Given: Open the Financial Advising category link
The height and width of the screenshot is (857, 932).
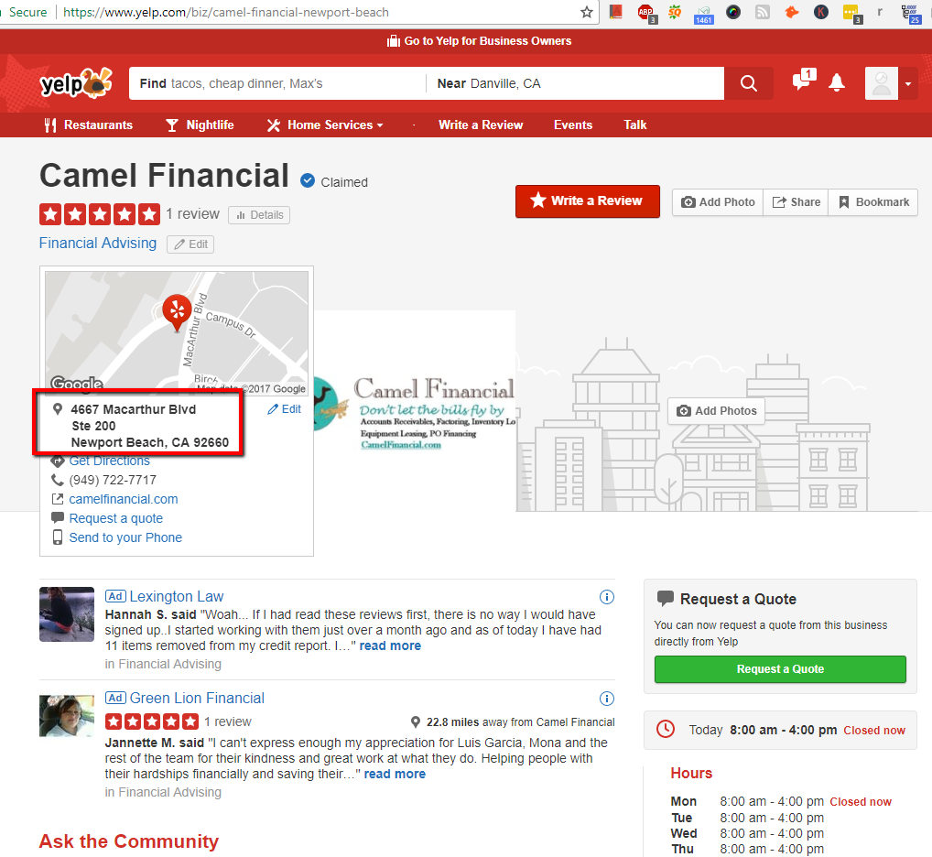Looking at the screenshot, I should pyautogui.click(x=98, y=243).
